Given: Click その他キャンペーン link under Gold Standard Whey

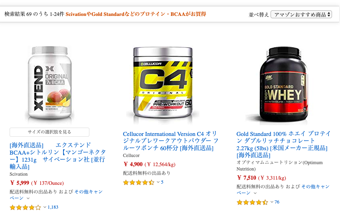Looking at the screenshot, I should point(283,190).
